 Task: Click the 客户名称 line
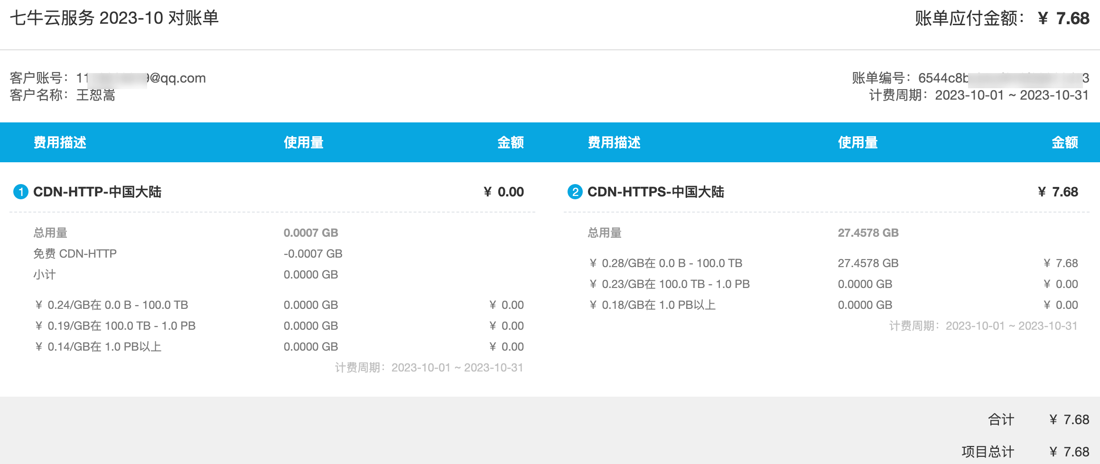click(x=63, y=95)
